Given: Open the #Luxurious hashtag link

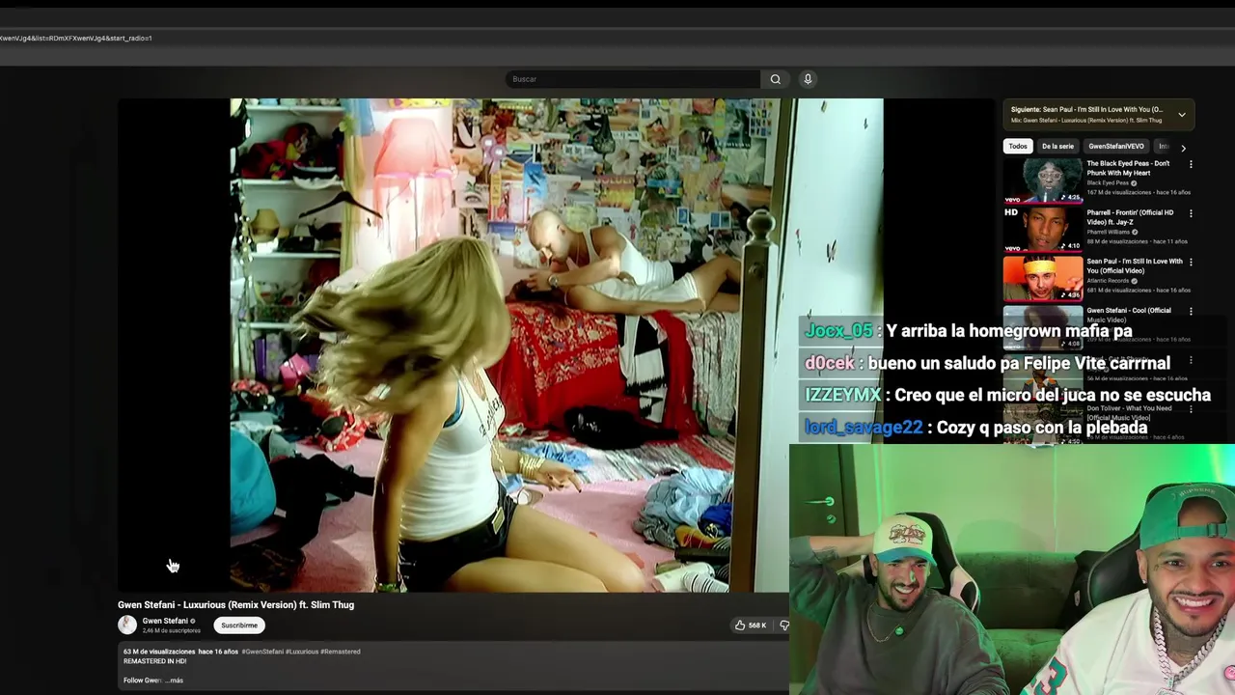Looking at the screenshot, I should (x=302, y=652).
